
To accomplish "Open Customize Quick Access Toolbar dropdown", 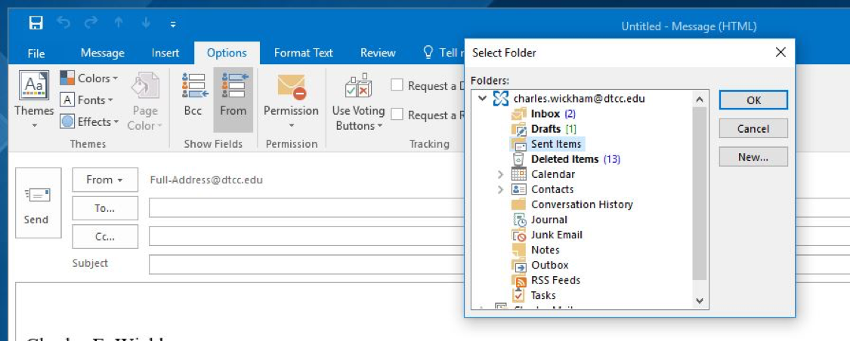I will click(173, 24).
